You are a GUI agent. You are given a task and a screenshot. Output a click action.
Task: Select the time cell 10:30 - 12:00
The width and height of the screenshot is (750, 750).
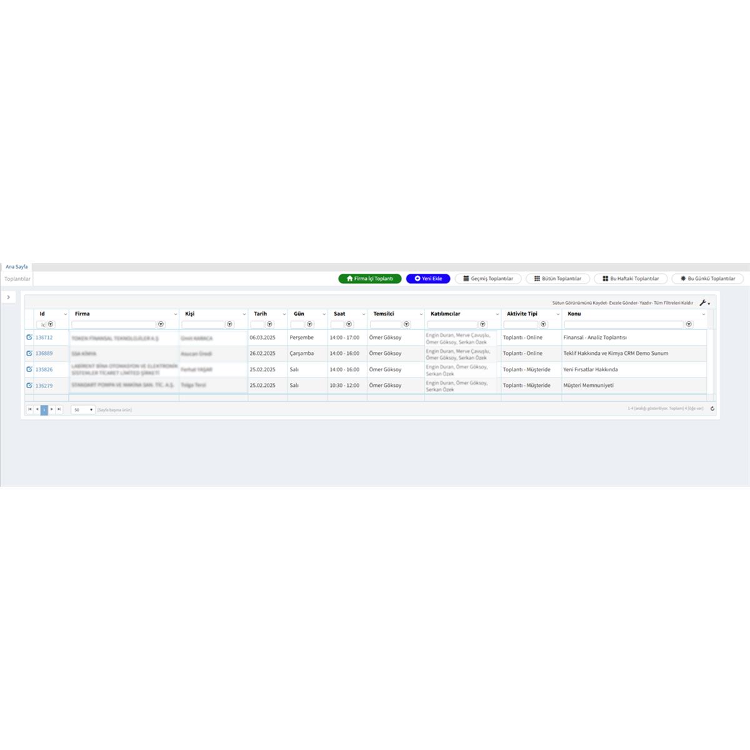pyautogui.click(x=347, y=386)
